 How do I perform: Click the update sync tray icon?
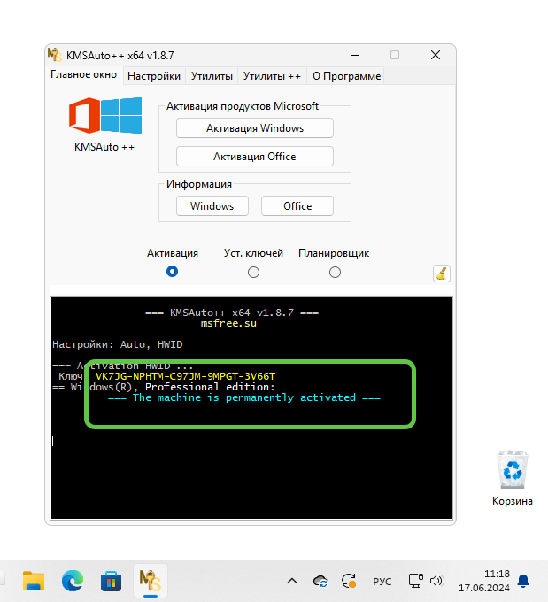[349, 581]
